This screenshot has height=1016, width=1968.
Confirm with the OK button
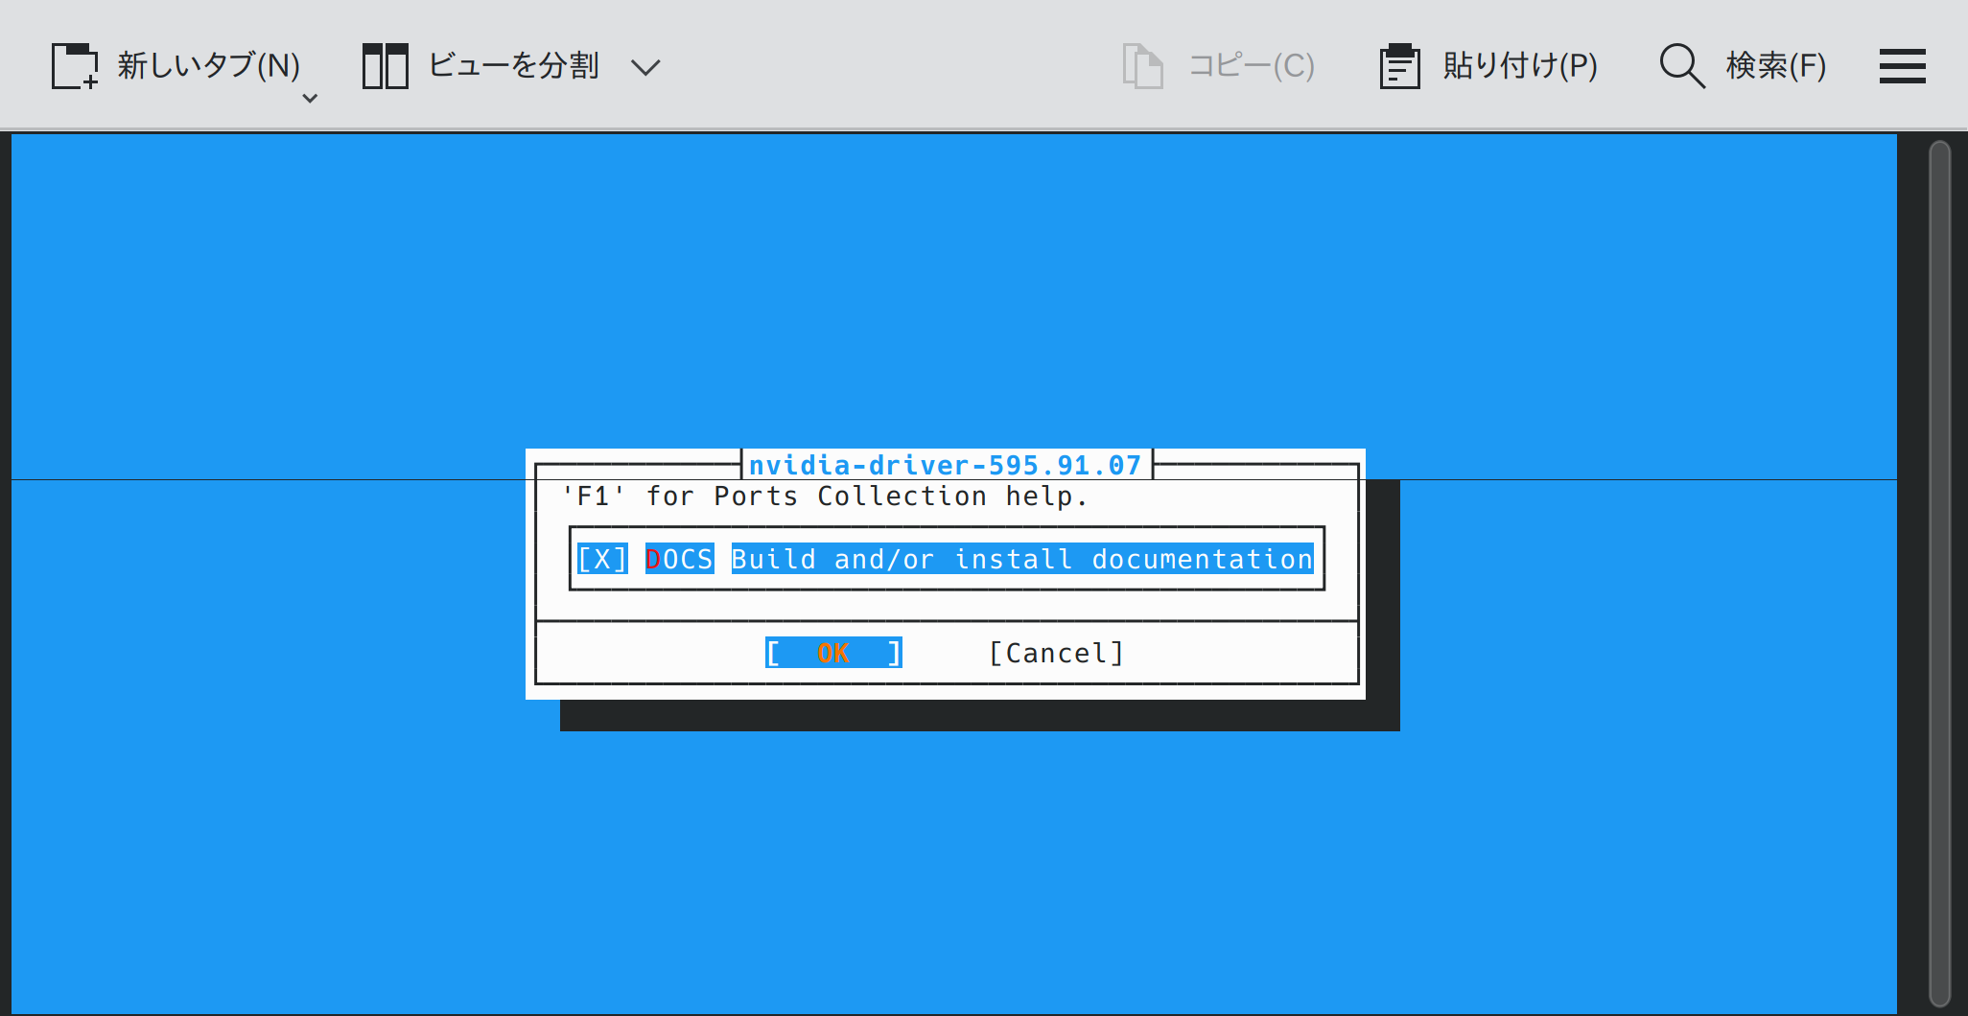pyautogui.click(x=833, y=653)
